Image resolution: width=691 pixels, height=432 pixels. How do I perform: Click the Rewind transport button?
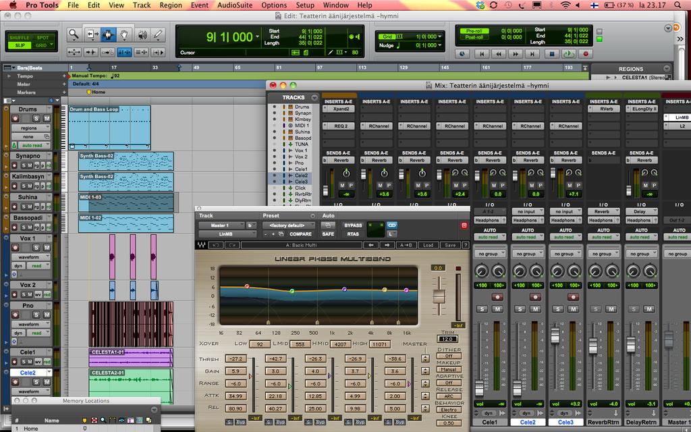(x=499, y=54)
